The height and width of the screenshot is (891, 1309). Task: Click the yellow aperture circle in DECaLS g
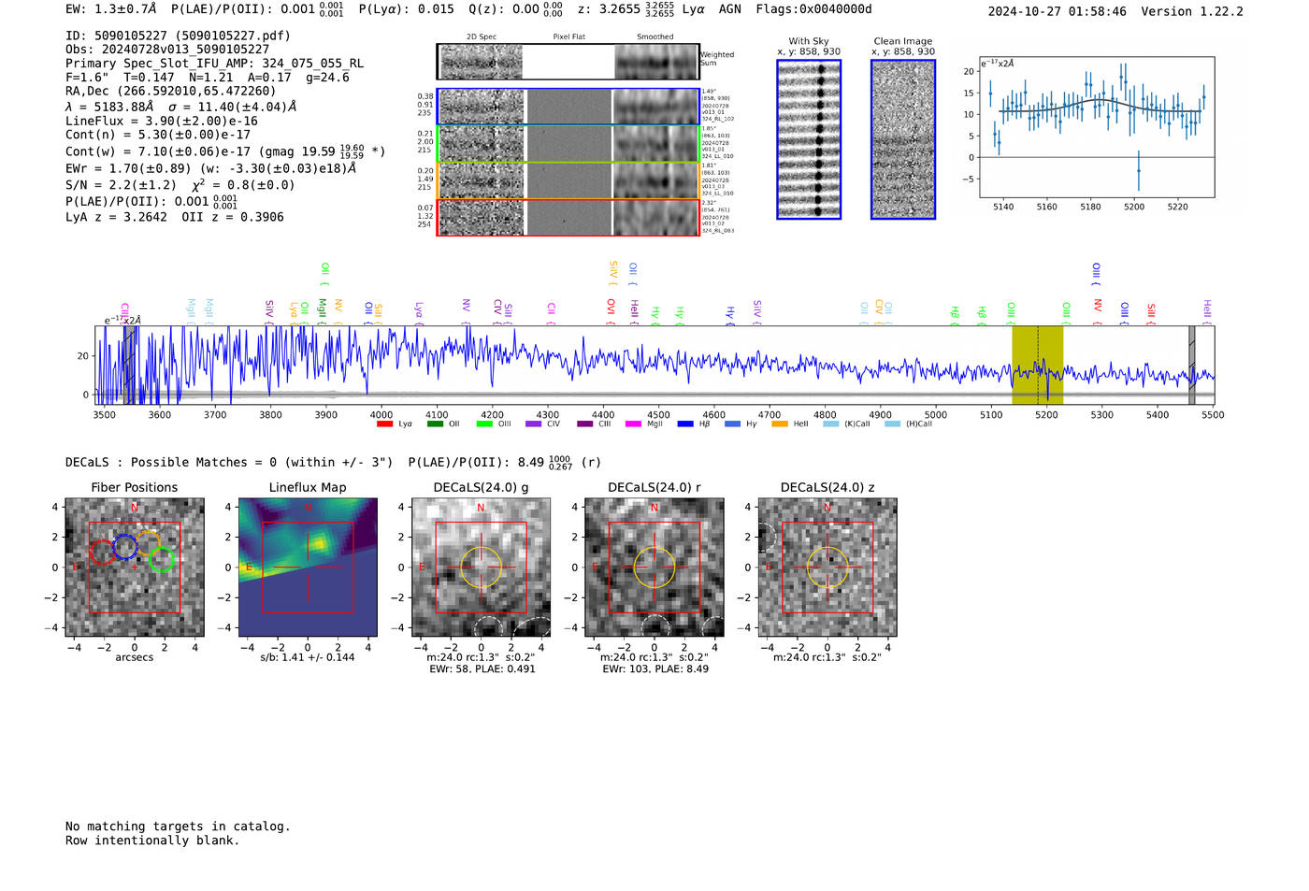(482, 568)
